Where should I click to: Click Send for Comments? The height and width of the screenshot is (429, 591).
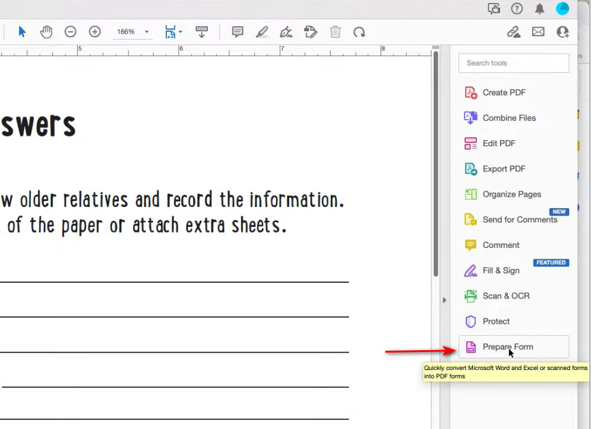click(x=519, y=220)
